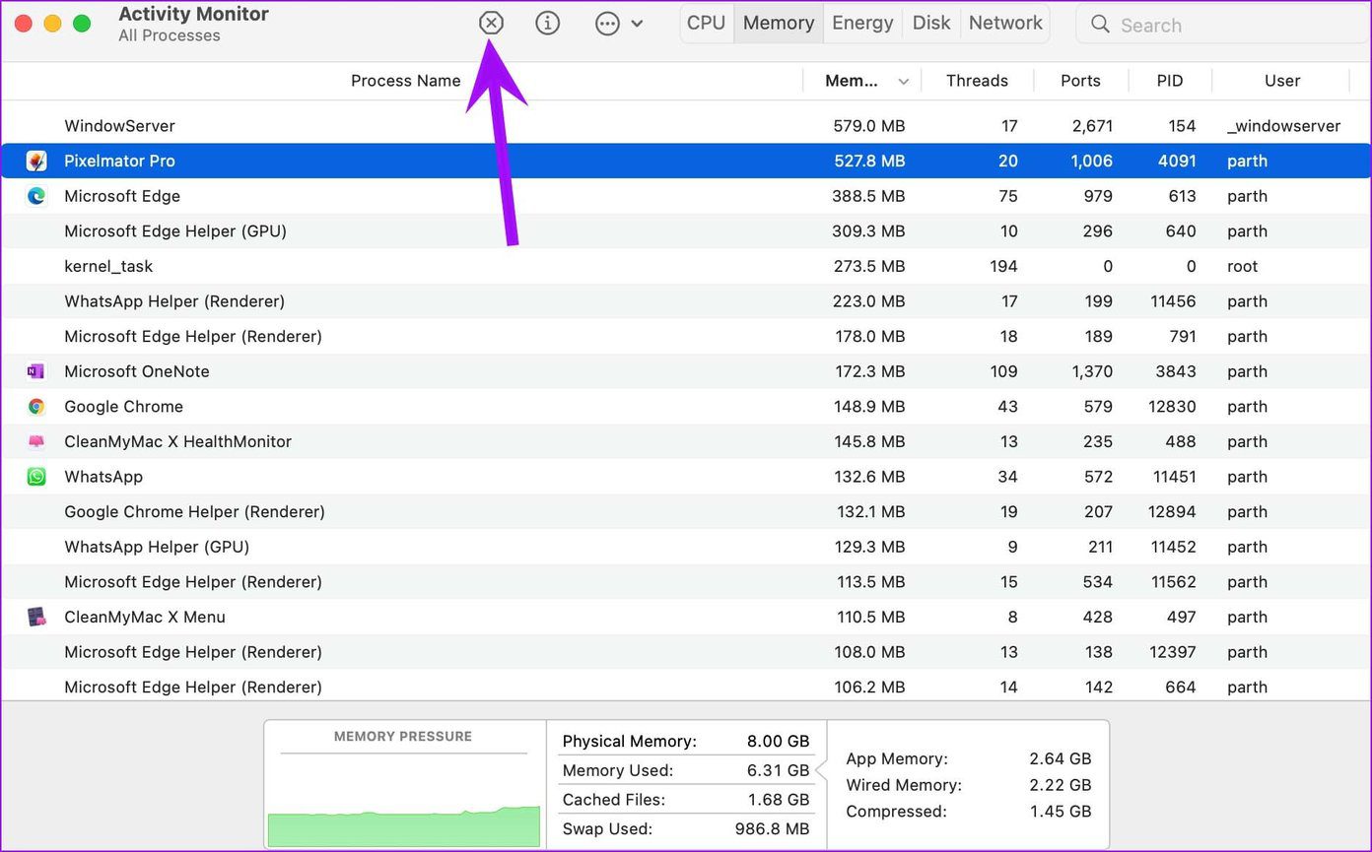1372x852 pixels.
Task: Click the Microsoft OneNote app icon
Action: [36, 371]
